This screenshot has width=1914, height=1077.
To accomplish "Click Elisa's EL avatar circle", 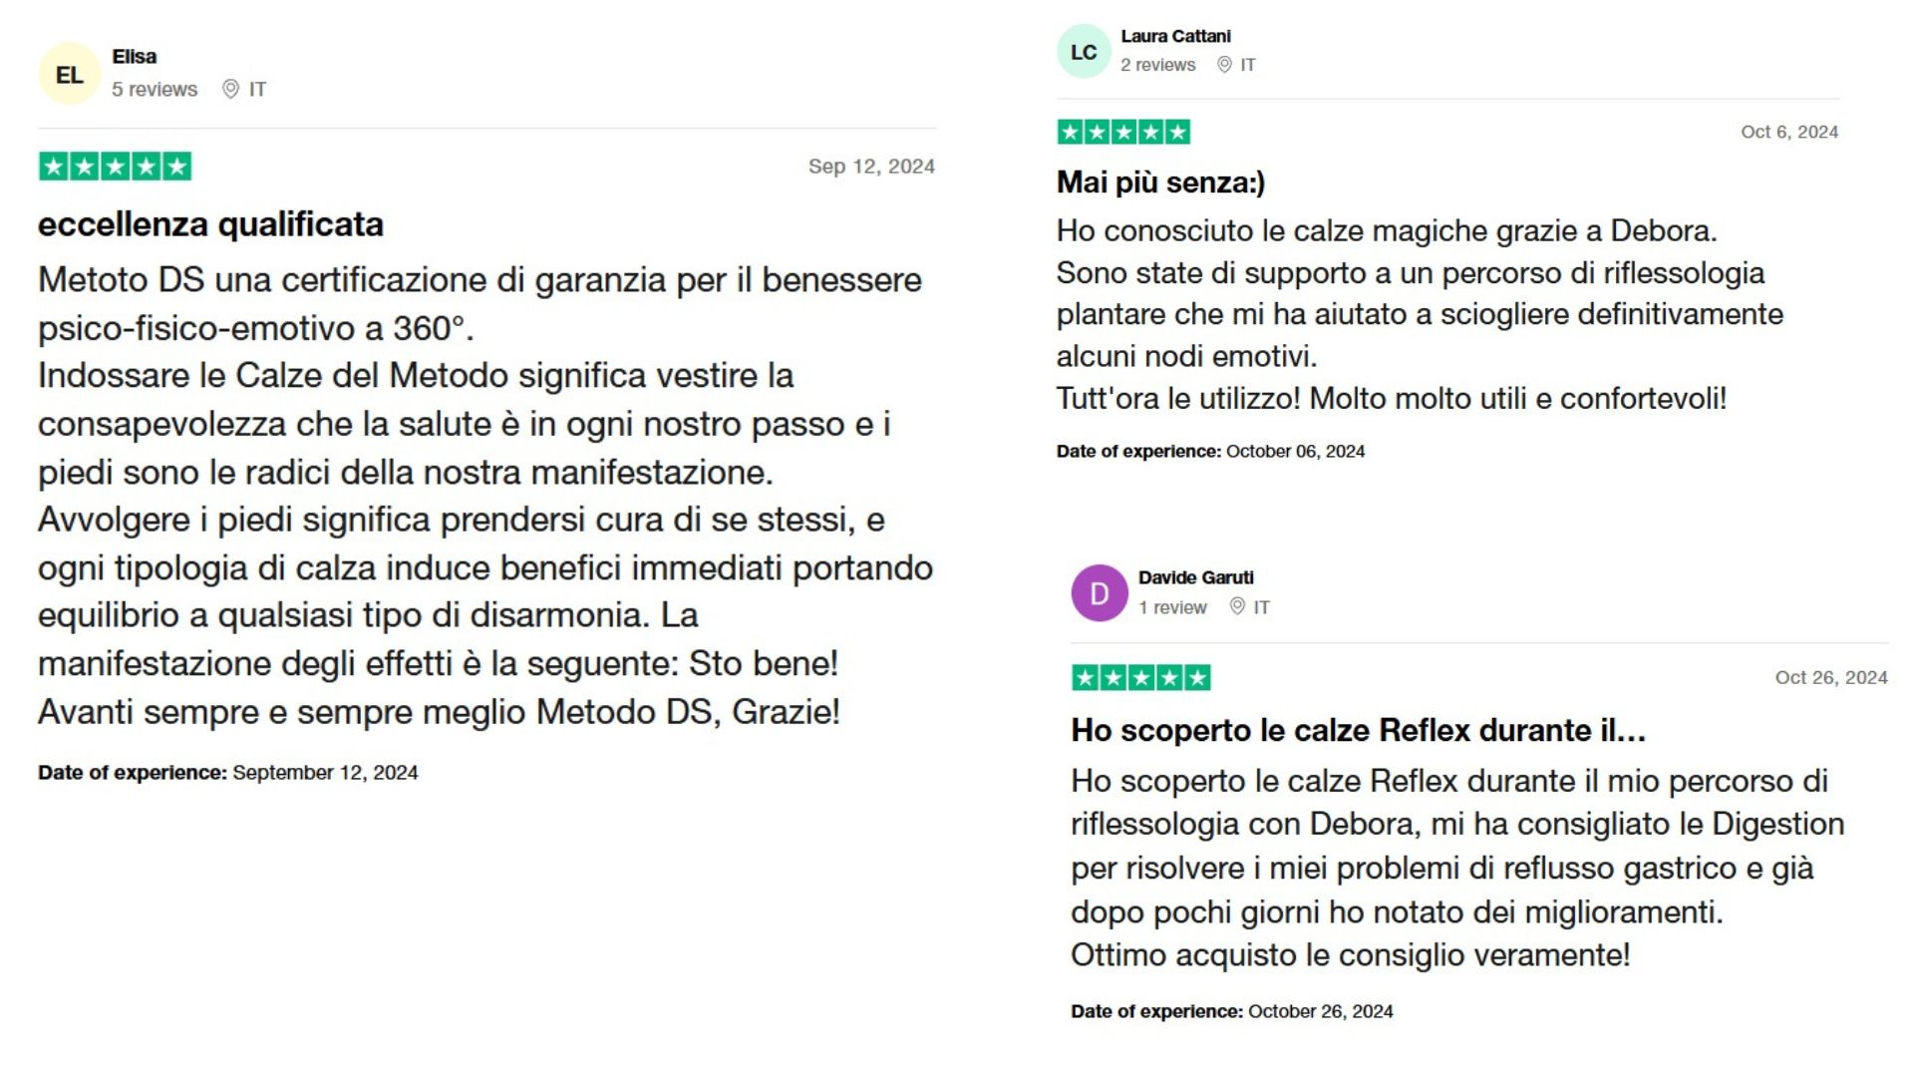I will [69, 74].
